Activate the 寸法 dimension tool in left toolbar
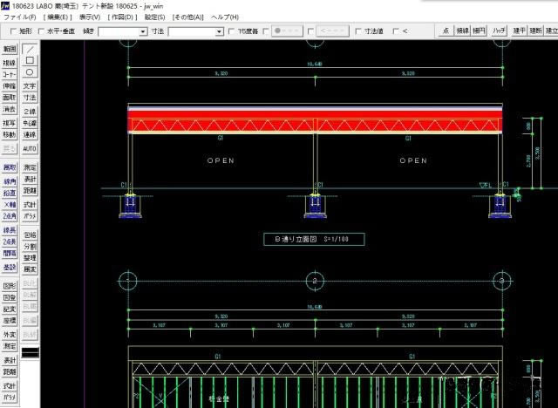Image resolution: width=558 pixels, height=408 pixels. (30, 98)
